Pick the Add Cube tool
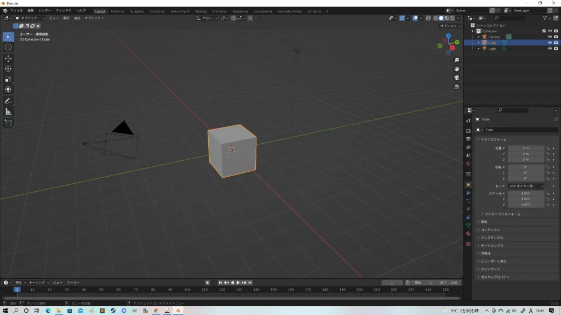This screenshot has width=561, height=315. (8, 123)
